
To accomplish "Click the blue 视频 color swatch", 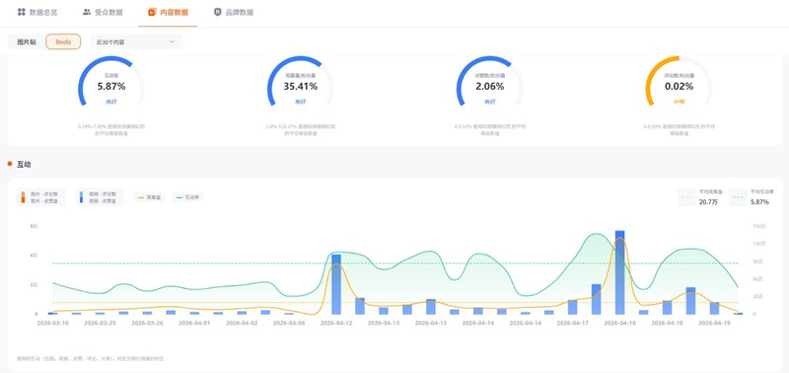I will click(81, 197).
